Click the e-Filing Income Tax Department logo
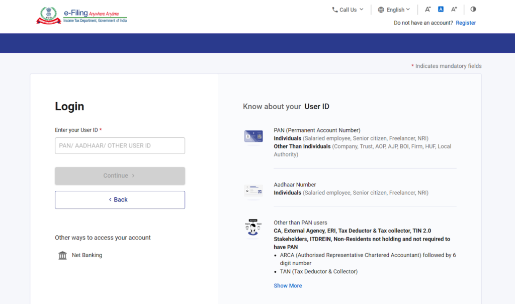This screenshot has height=304, width=515. 81,15
